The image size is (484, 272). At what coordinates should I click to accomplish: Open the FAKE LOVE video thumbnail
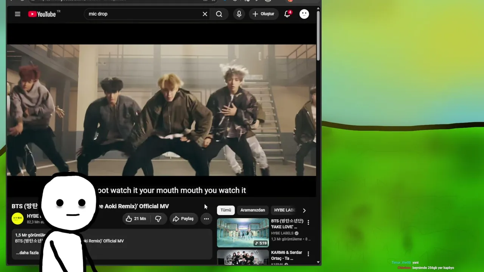(243, 233)
